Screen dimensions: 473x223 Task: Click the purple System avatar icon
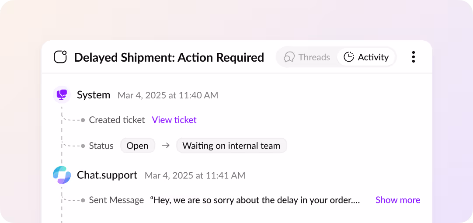(62, 95)
